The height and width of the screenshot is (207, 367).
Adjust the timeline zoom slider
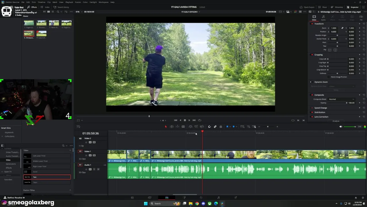[268, 126]
